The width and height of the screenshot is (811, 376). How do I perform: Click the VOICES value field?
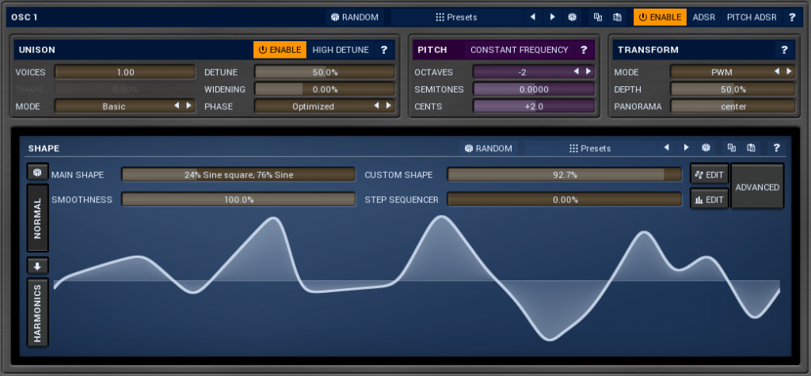click(124, 72)
